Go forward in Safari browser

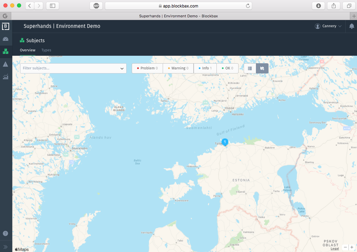click(39, 6)
